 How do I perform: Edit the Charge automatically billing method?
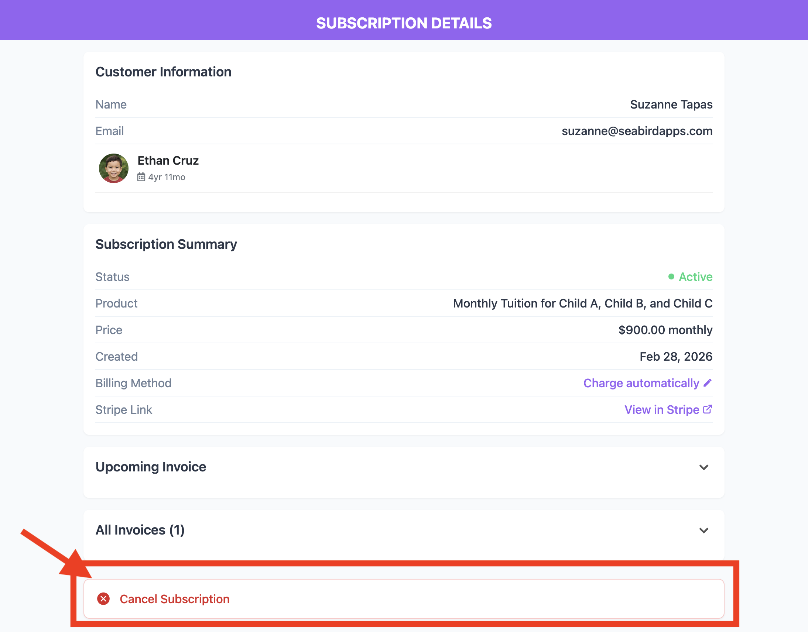[641, 383]
